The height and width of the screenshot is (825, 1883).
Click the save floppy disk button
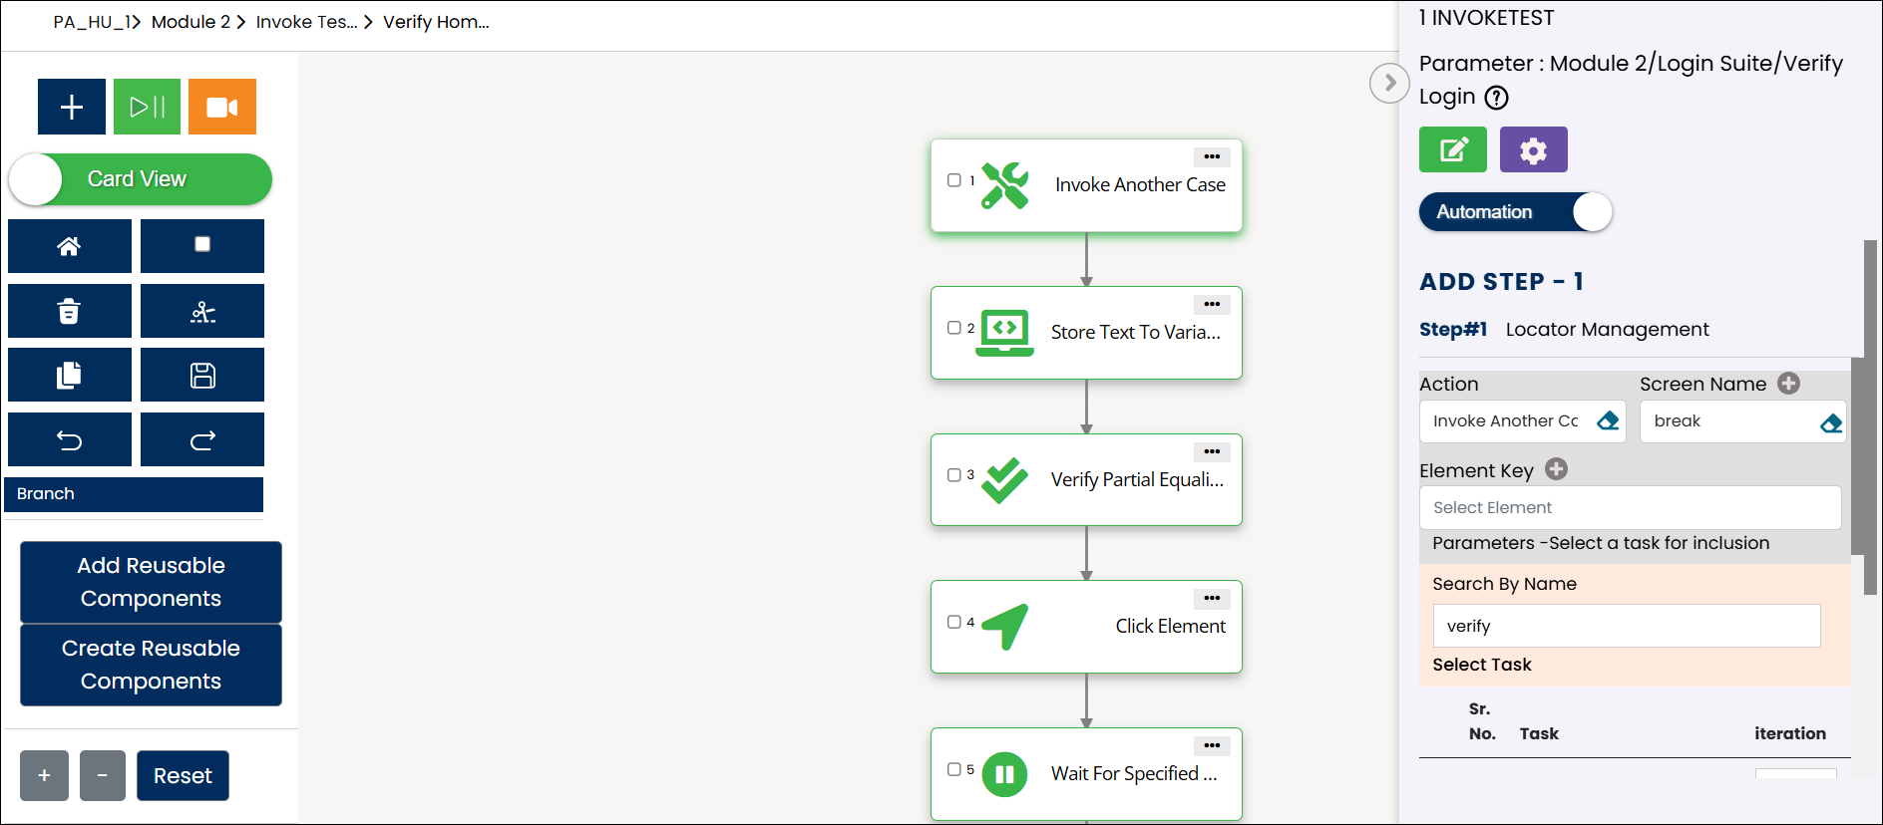tap(201, 376)
